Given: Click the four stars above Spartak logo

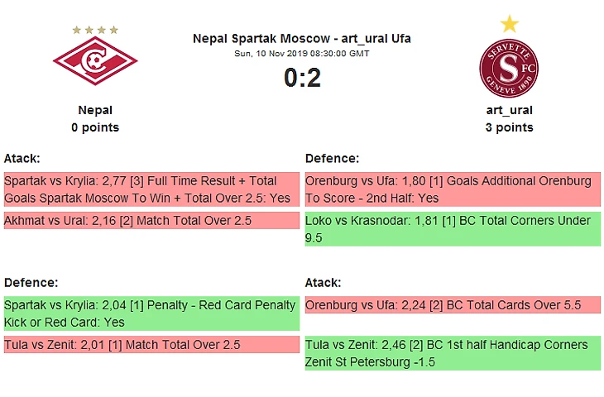Looking at the screenshot, I should point(95,30).
